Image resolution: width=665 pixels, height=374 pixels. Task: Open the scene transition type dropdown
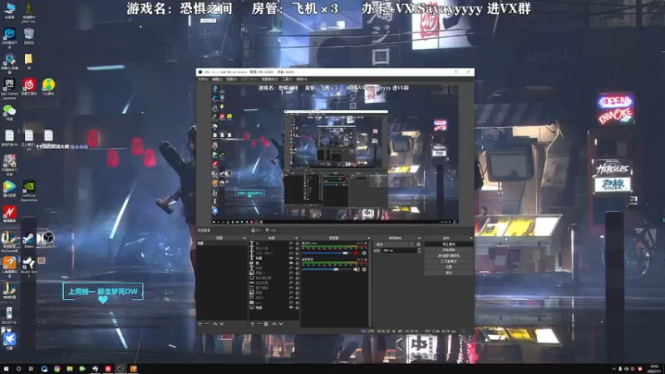394,244
